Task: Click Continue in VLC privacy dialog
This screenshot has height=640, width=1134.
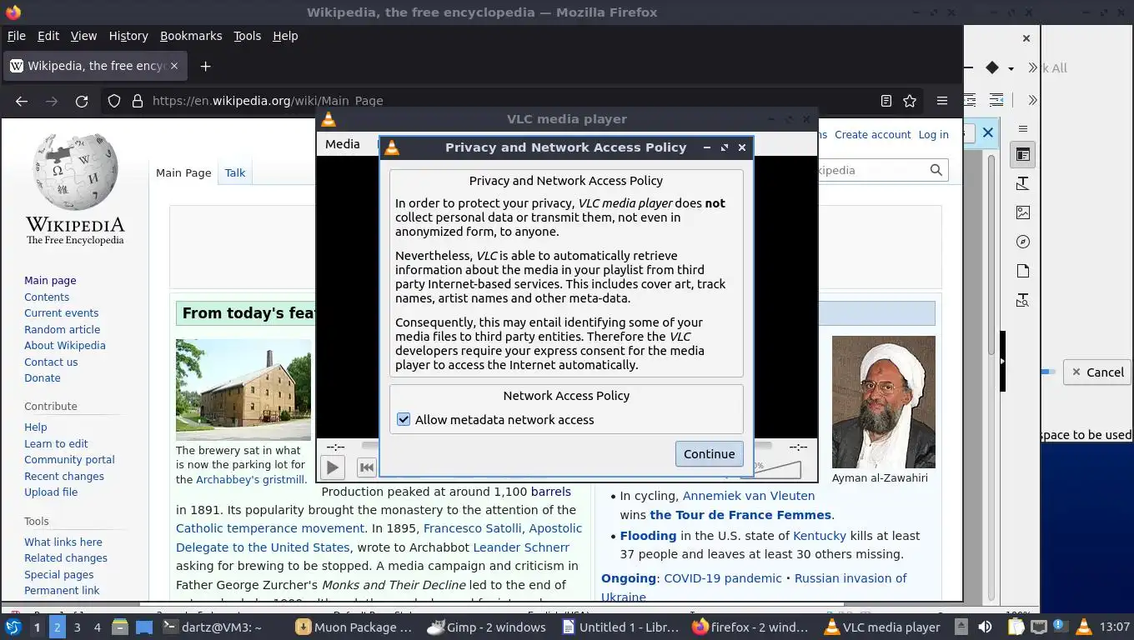Action: click(709, 454)
